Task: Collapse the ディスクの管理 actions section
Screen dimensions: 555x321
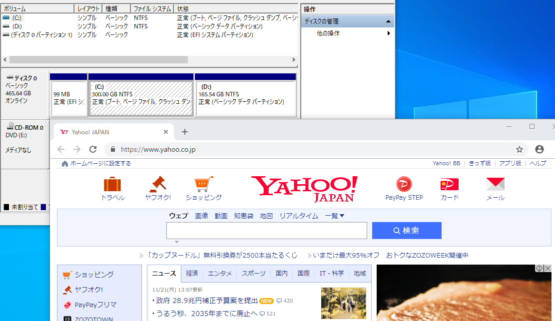Action: click(x=388, y=21)
